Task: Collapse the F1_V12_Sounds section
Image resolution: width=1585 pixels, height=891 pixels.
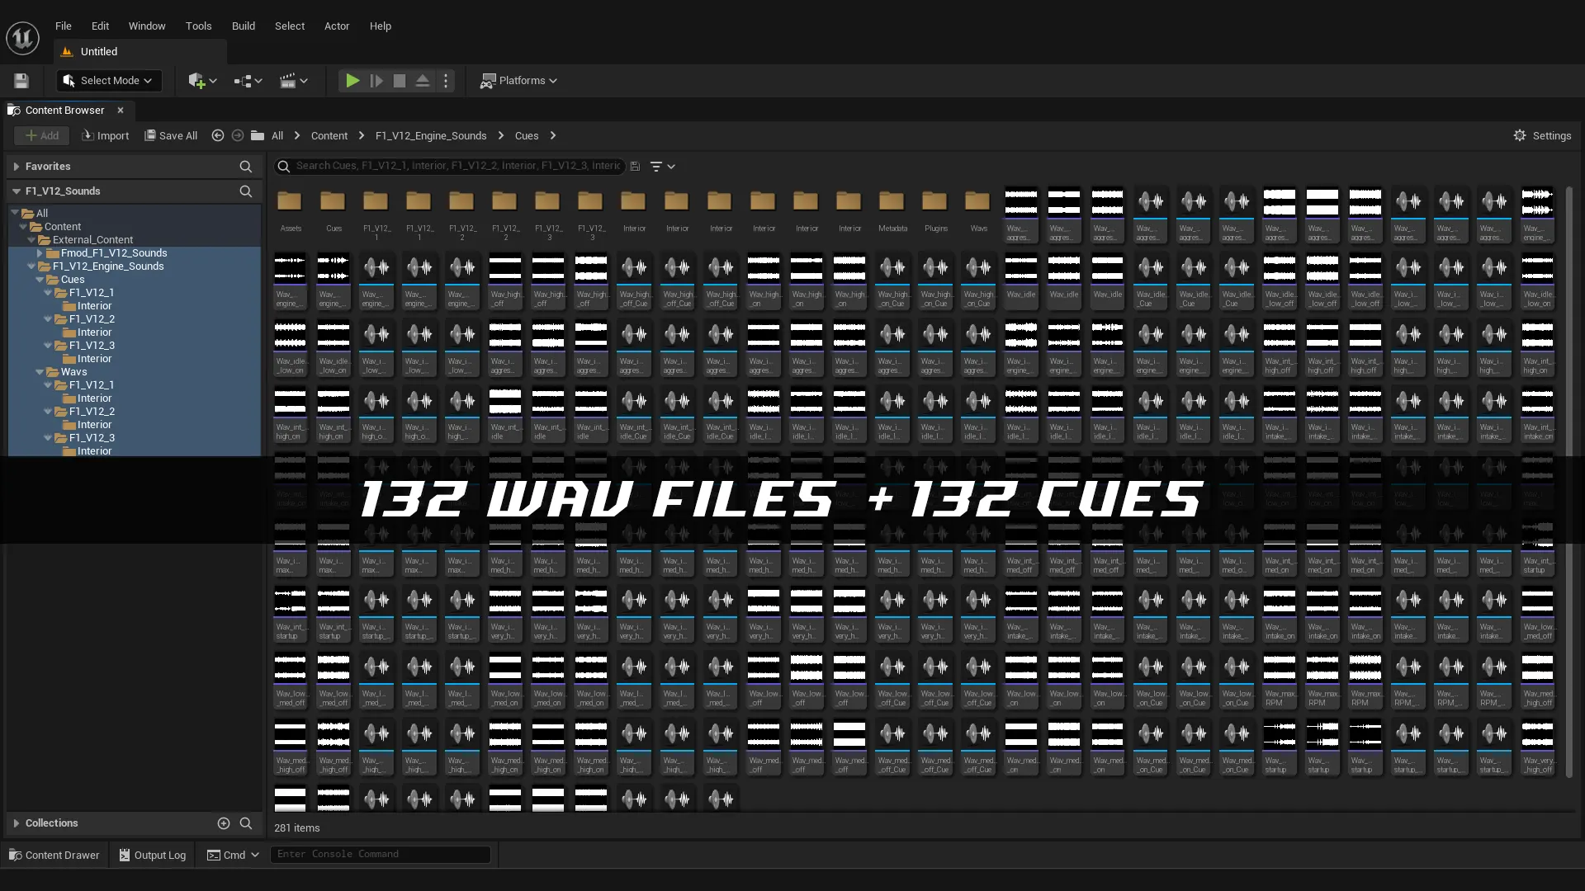Action: point(16,191)
